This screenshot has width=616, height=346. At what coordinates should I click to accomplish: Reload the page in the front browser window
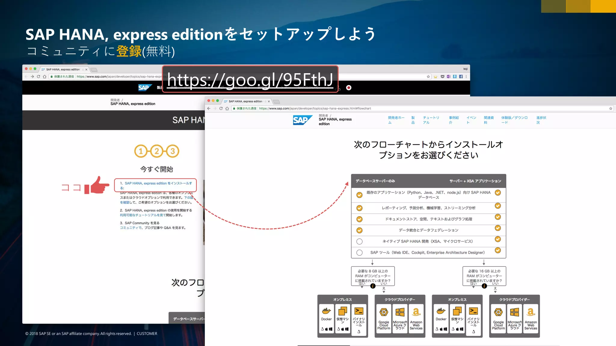(221, 108)
